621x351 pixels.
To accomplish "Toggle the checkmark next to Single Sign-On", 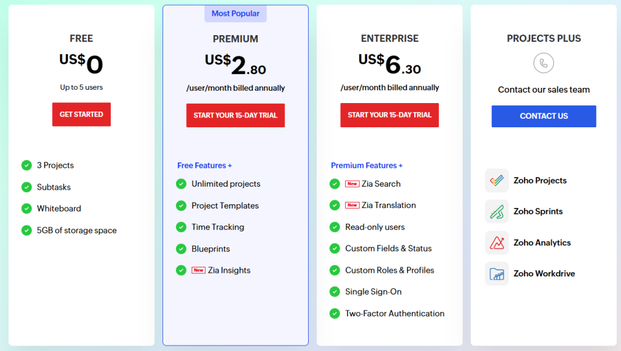I will pyautogui.click(x=334, y=292).
